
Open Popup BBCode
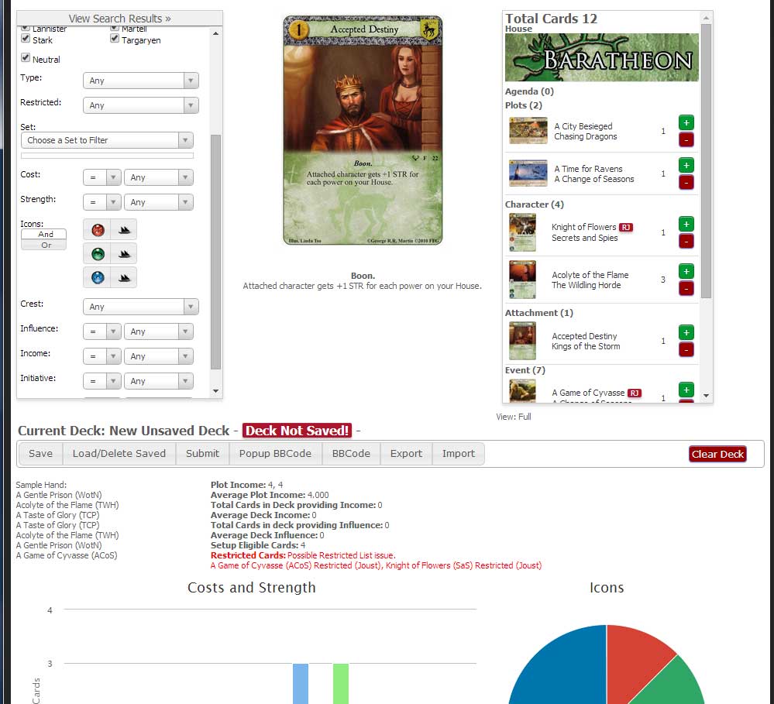click(276, 453)
